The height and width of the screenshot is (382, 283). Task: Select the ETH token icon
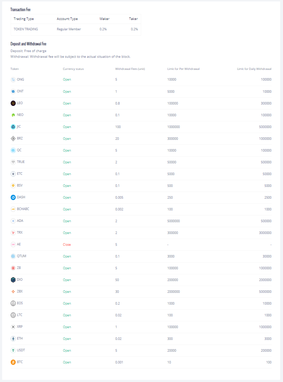pyautogui.click(x=13, y=338)
